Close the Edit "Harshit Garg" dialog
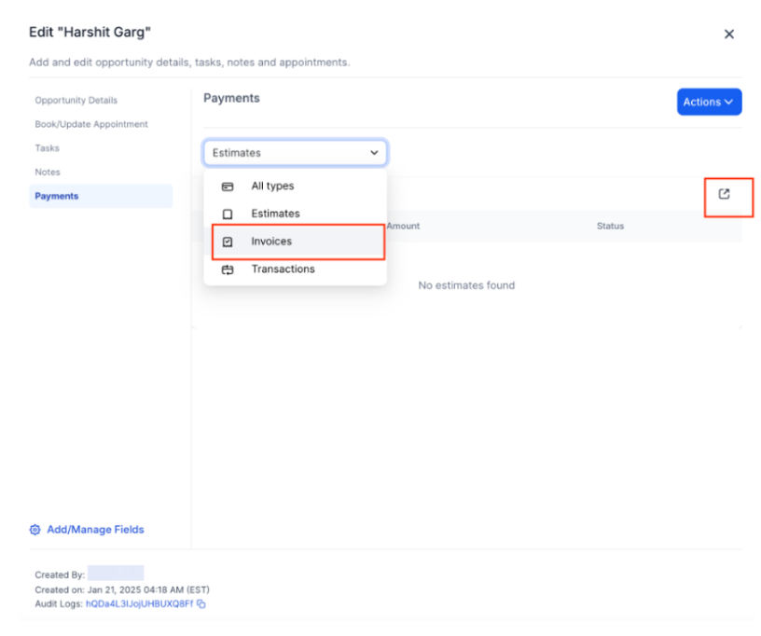 [728, 35]
